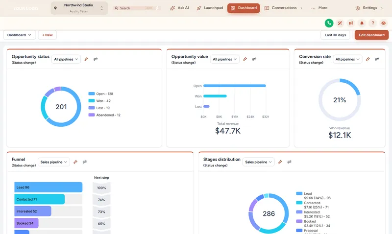Go to the Launchpad tab
Image resolution: width=392 pixels, height=234 pixels.
coord(210,8)
